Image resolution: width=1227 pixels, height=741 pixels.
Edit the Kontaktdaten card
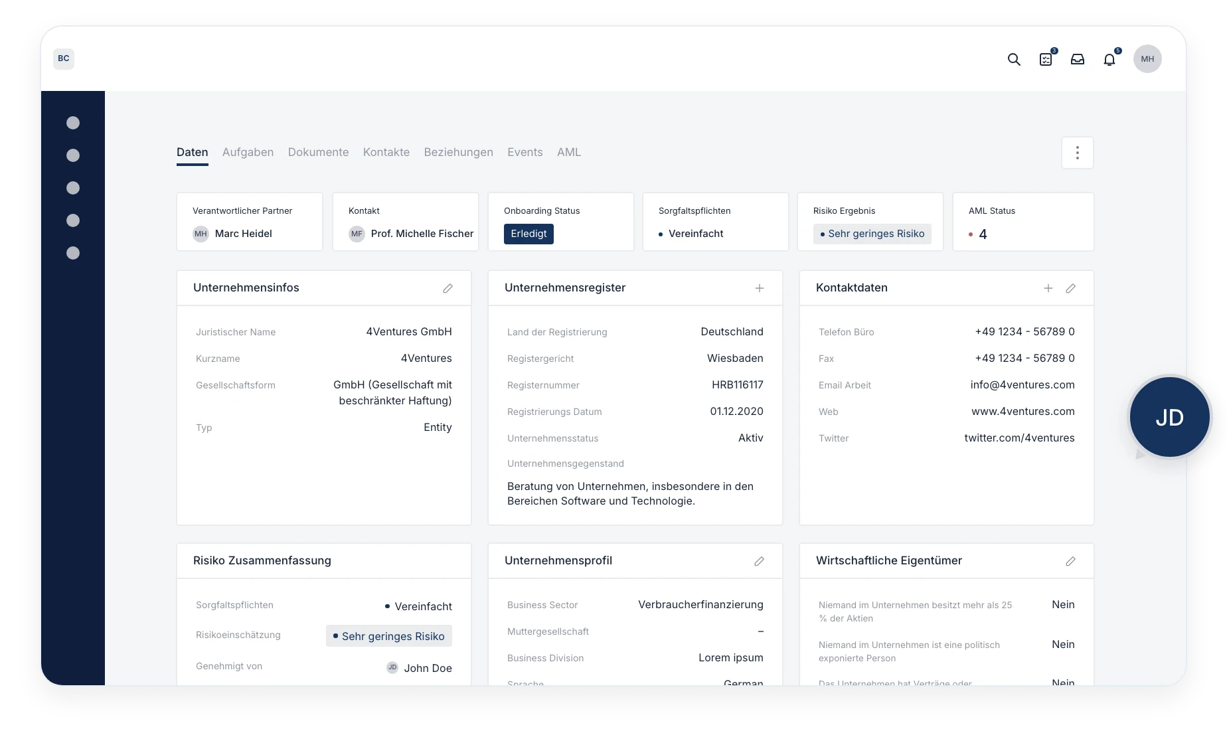pos(1071,288)
